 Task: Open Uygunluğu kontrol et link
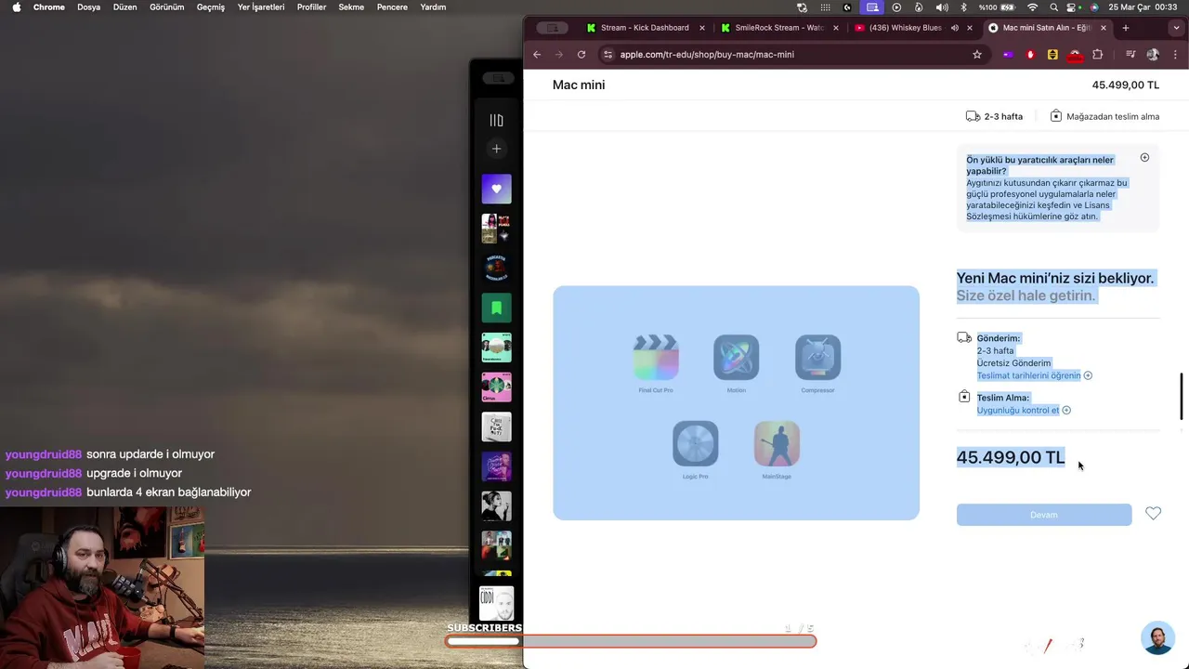(1017, 411)
